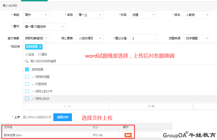The width and height of the screenshot is (217, 140).
Task: Tick the 行星地球 checkbox
Action: click(x=27, y=84)
